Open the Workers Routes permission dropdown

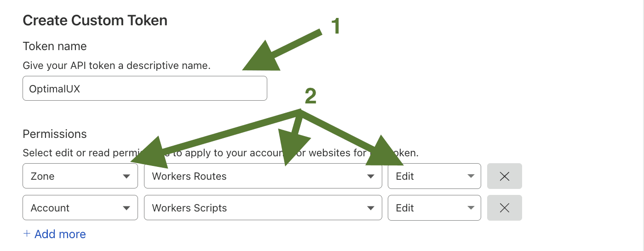(263, 176)
